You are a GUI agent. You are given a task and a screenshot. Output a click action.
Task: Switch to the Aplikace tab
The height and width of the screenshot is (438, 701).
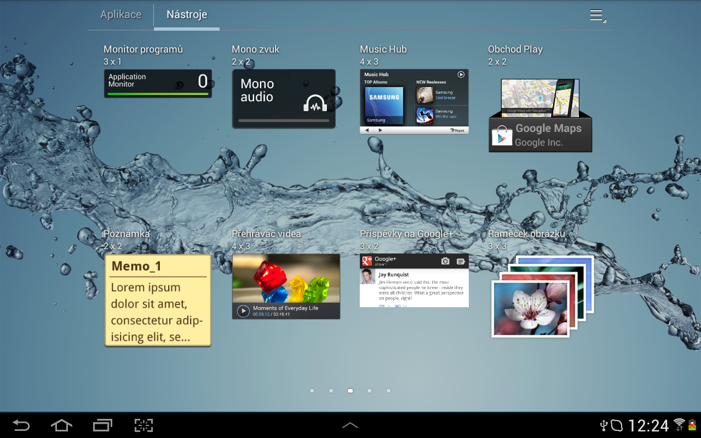[x=120, y=15]
